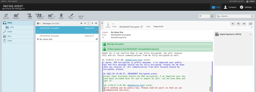256x92 pixels.
Task: Click the Refresh mail toolbar icon
Action: [6, 16]
